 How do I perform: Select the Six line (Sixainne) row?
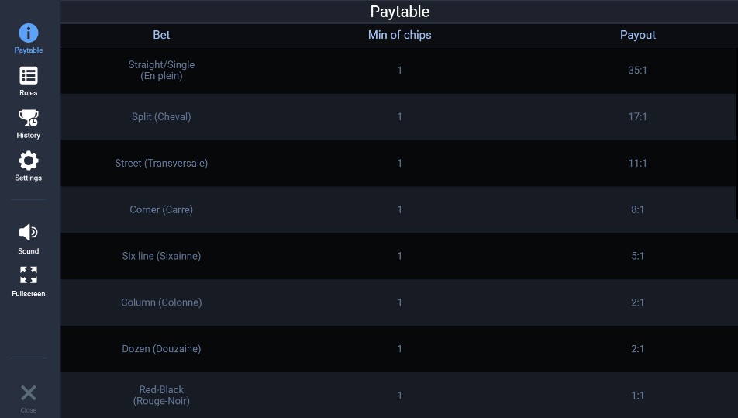161,257
